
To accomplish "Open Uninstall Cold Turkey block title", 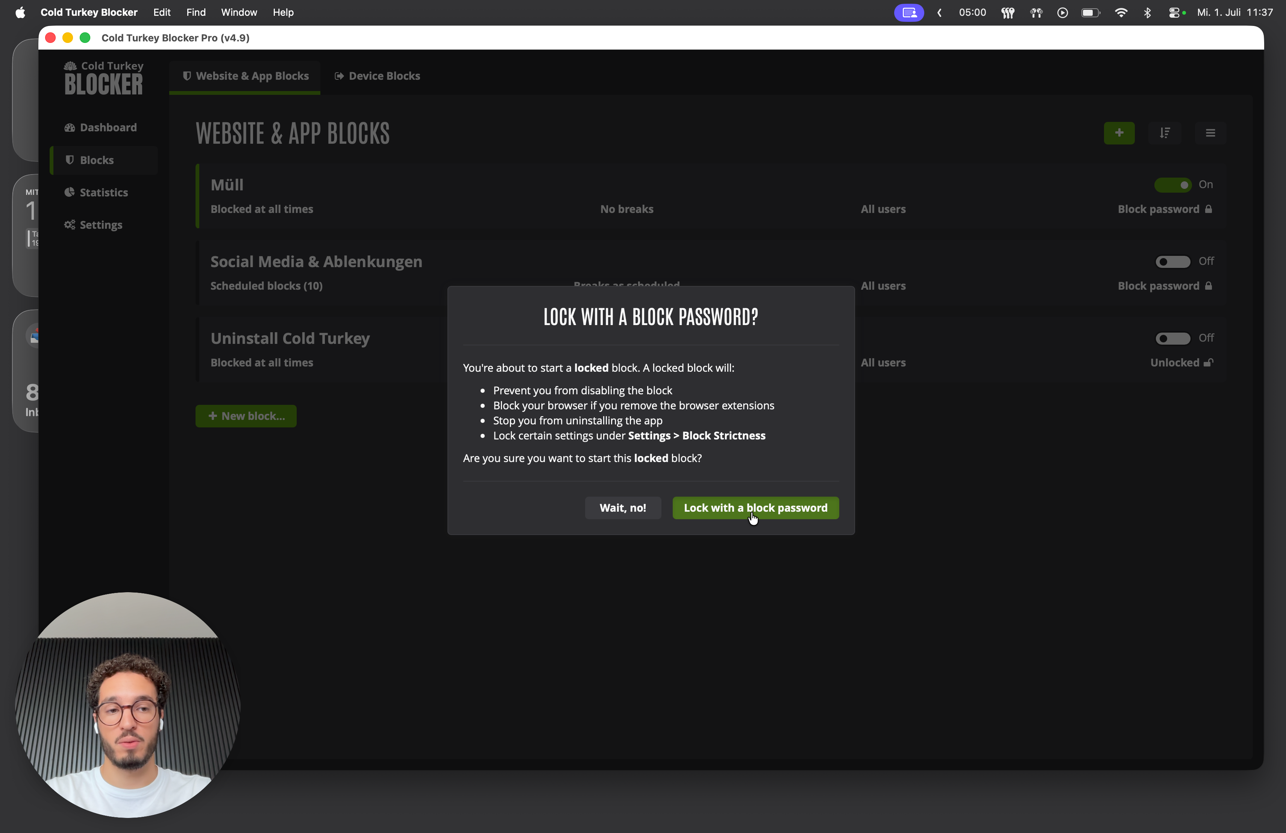I will point(290,338).
